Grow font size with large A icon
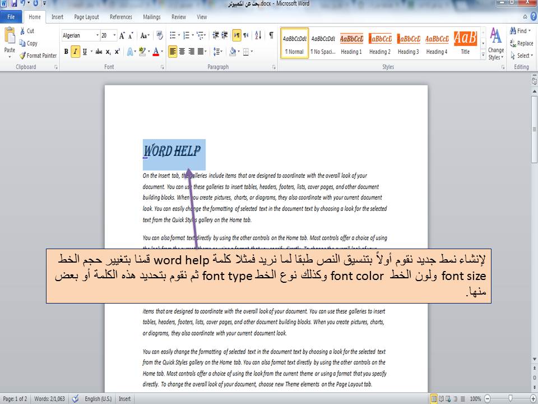Screen dimensions: 538x404 (122, 35)
